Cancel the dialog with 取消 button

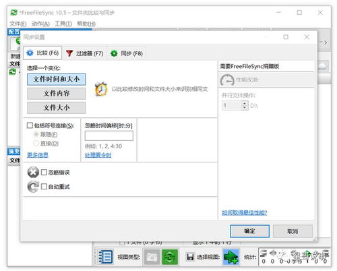(293, 231)
